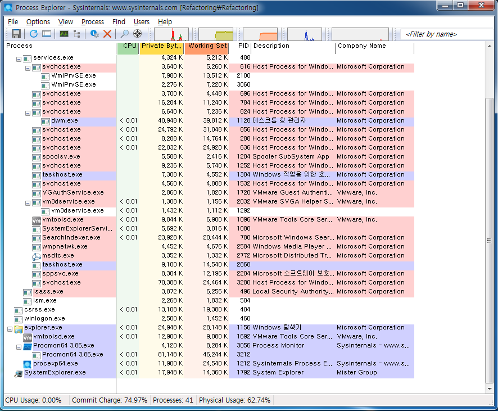Open the Process menu
This screenshot has height=411, width=498.
point(92,21)
